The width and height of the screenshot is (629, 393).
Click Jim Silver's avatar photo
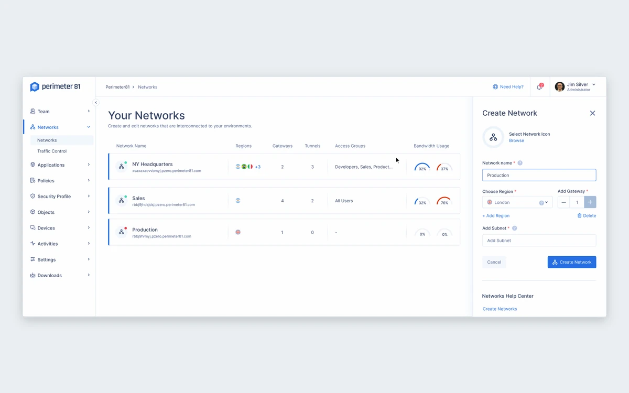point(560,87)
